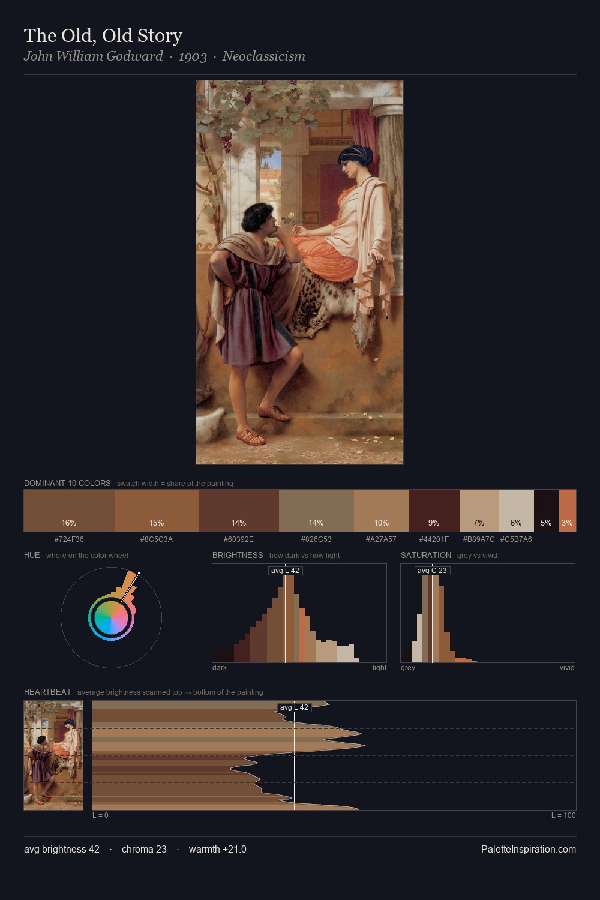
Task: Click the PaletteInspiration.com link
Action: tap(529, 849)
